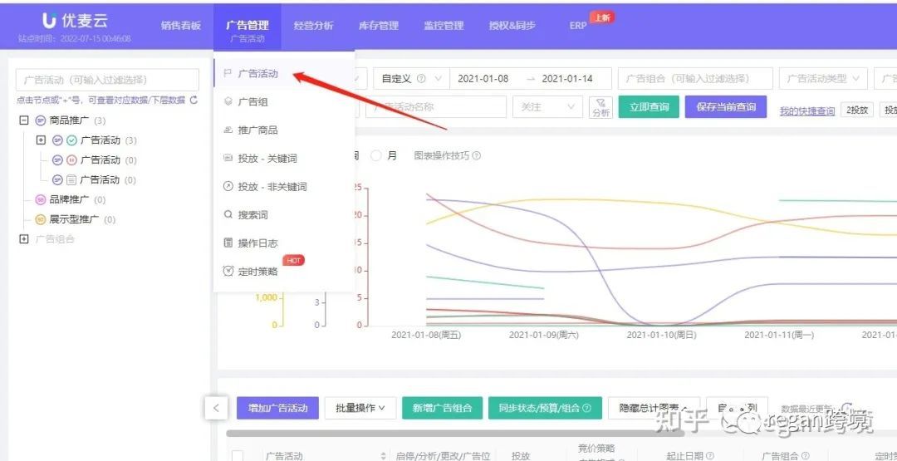
Task: Open the 监控管理 top tab
Action: tap(444, 25)
